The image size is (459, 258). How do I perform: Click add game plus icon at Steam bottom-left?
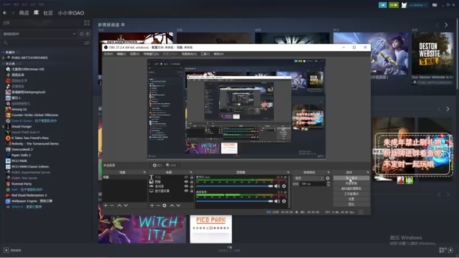[x=6, y=250]
